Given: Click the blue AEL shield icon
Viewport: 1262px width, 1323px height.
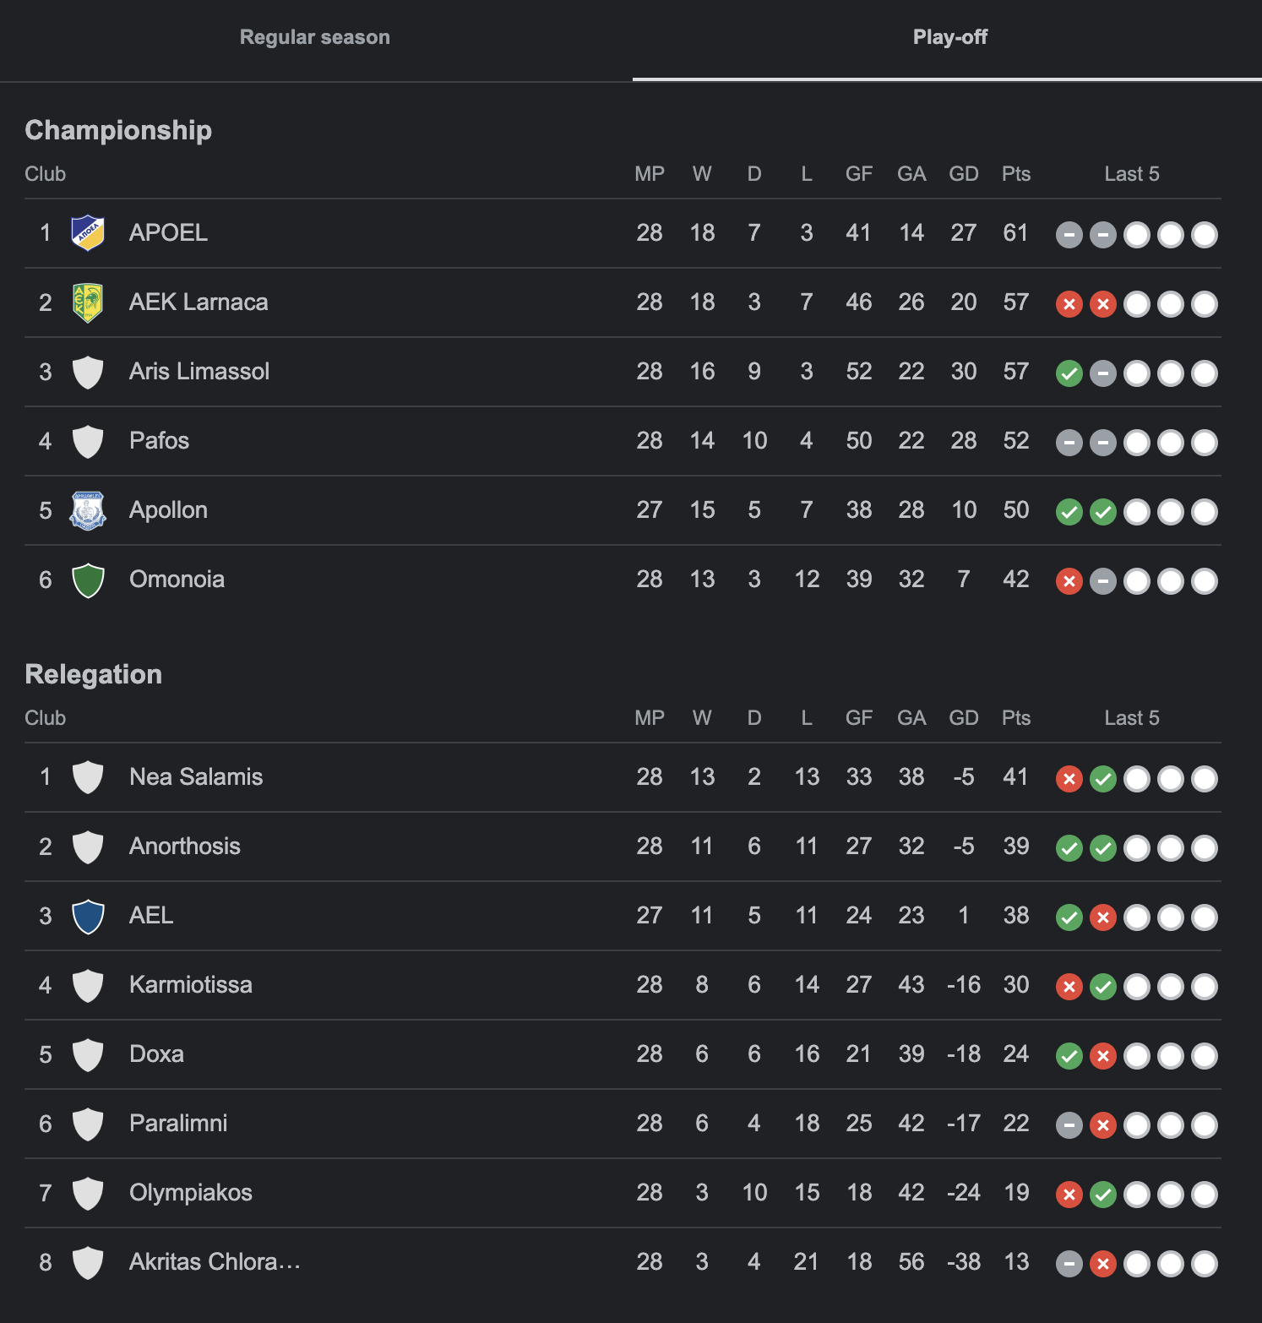Looking at the screenshot, I should click(x=88, y=916).
